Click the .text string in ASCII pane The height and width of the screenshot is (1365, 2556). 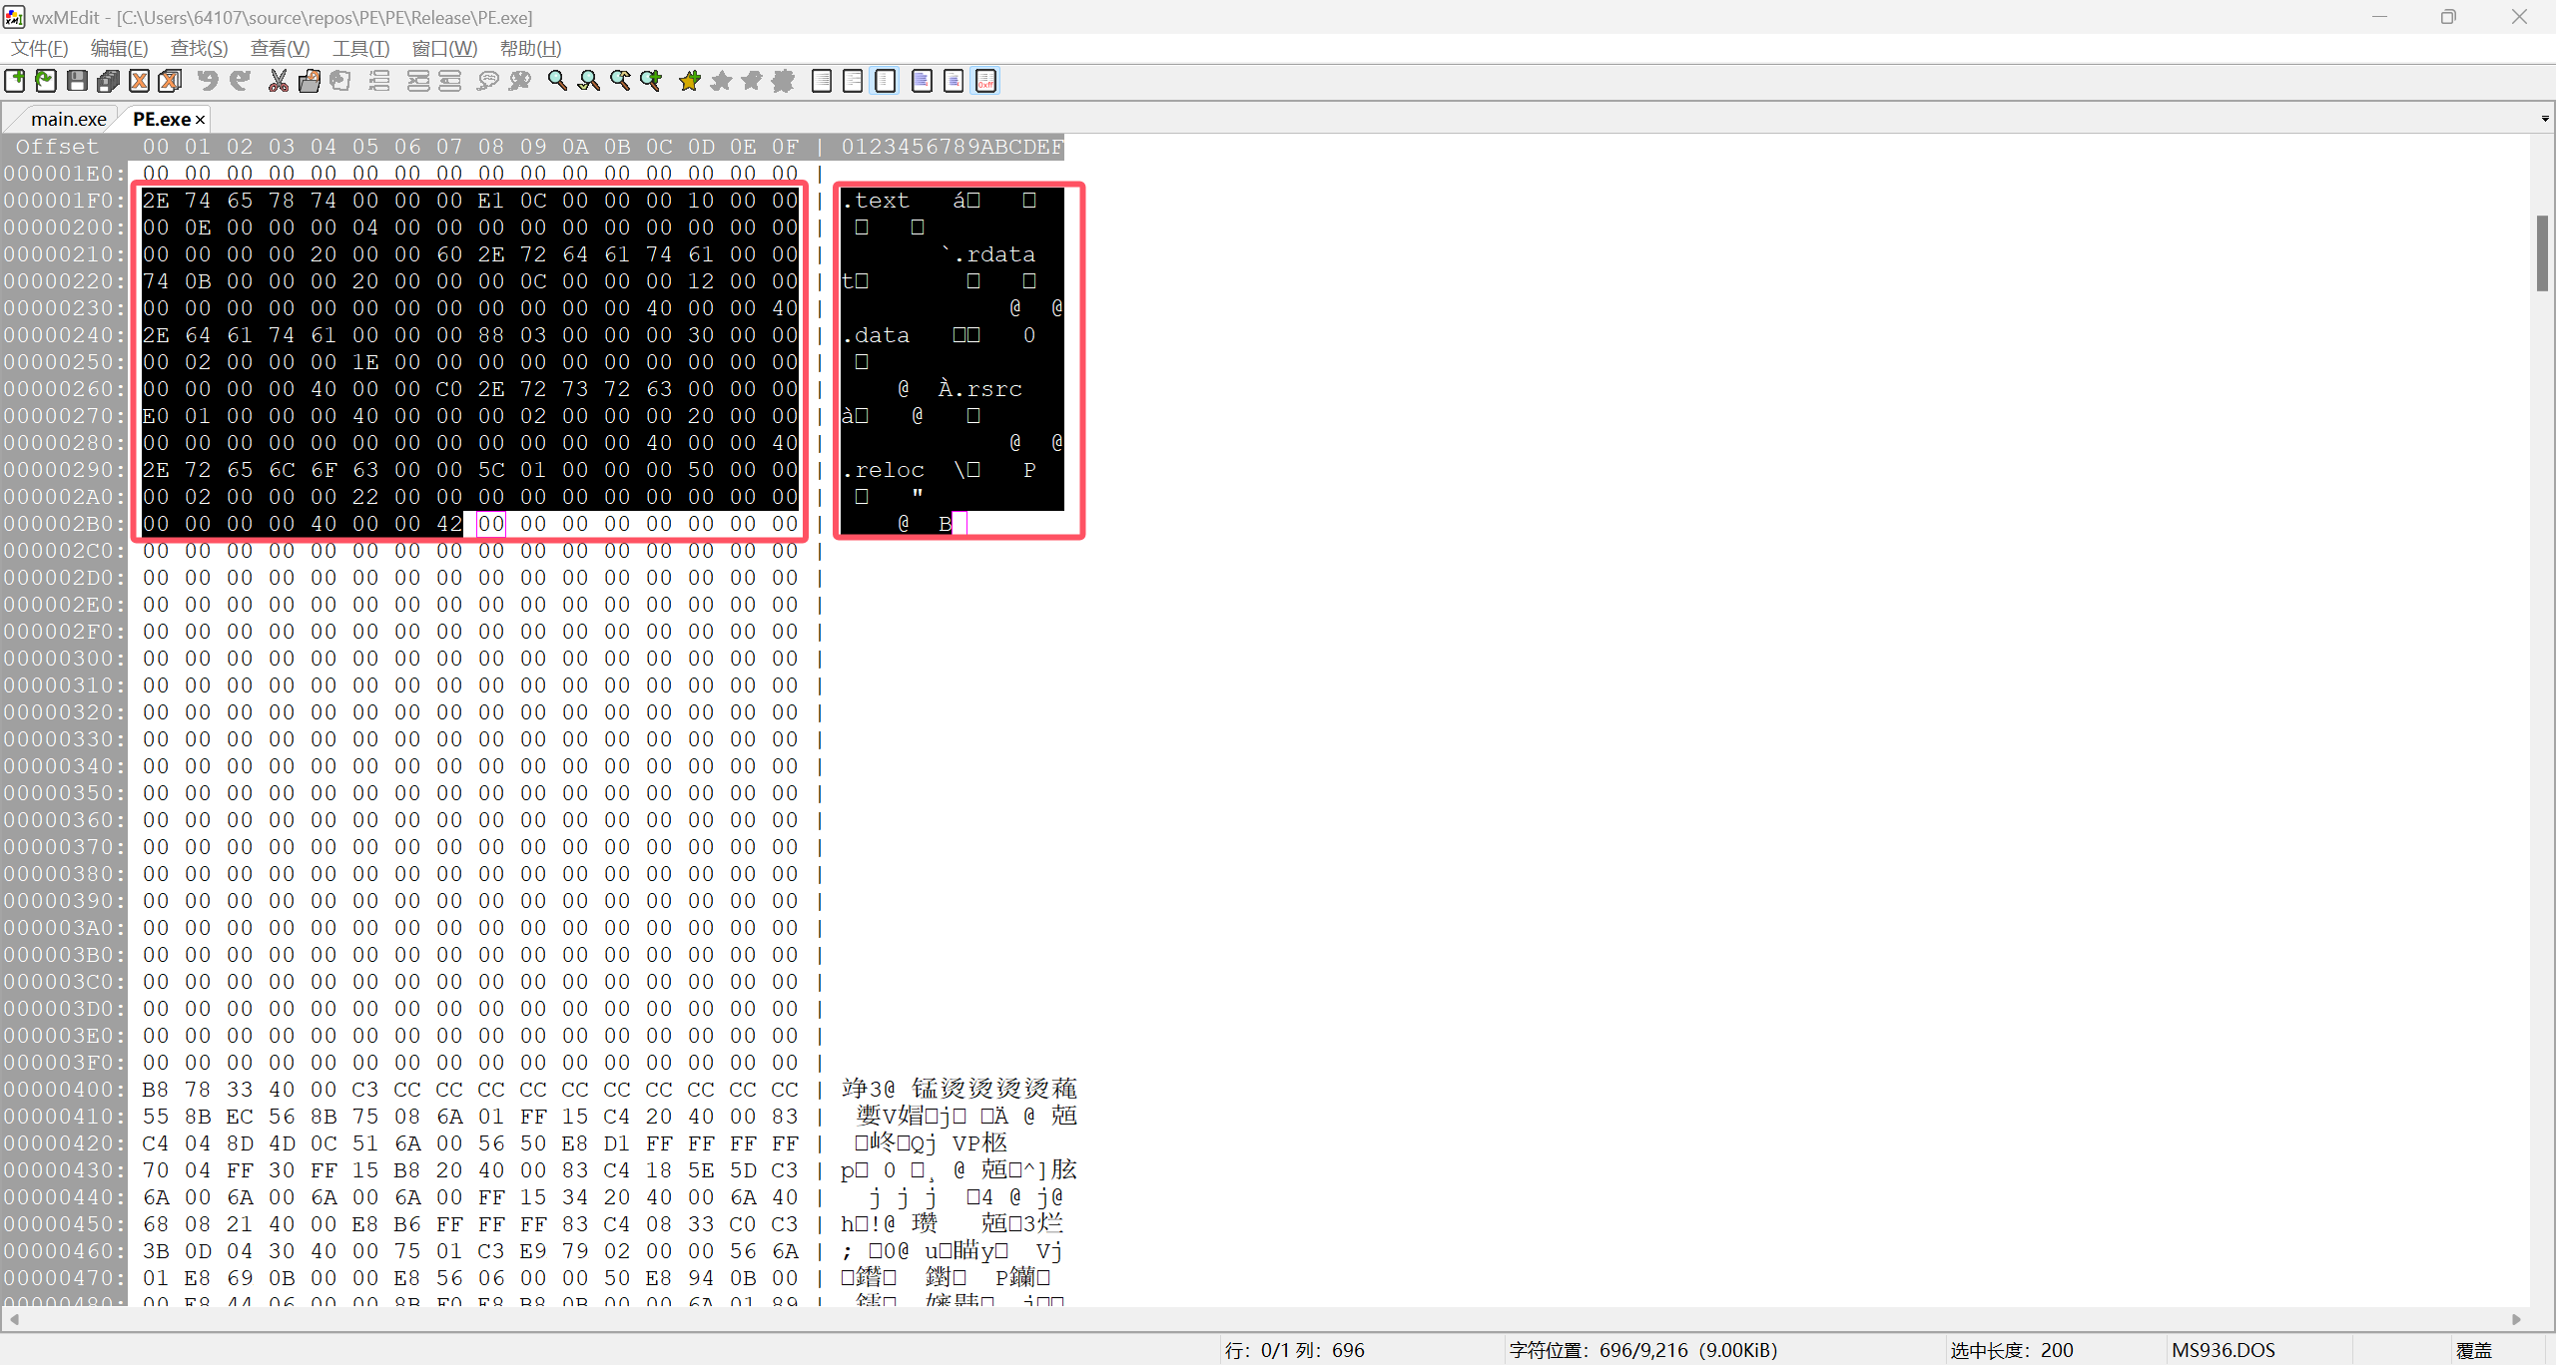coord(876,201)
